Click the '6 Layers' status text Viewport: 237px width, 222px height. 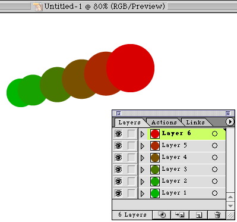pyautogui.click(x=132, y=215)
